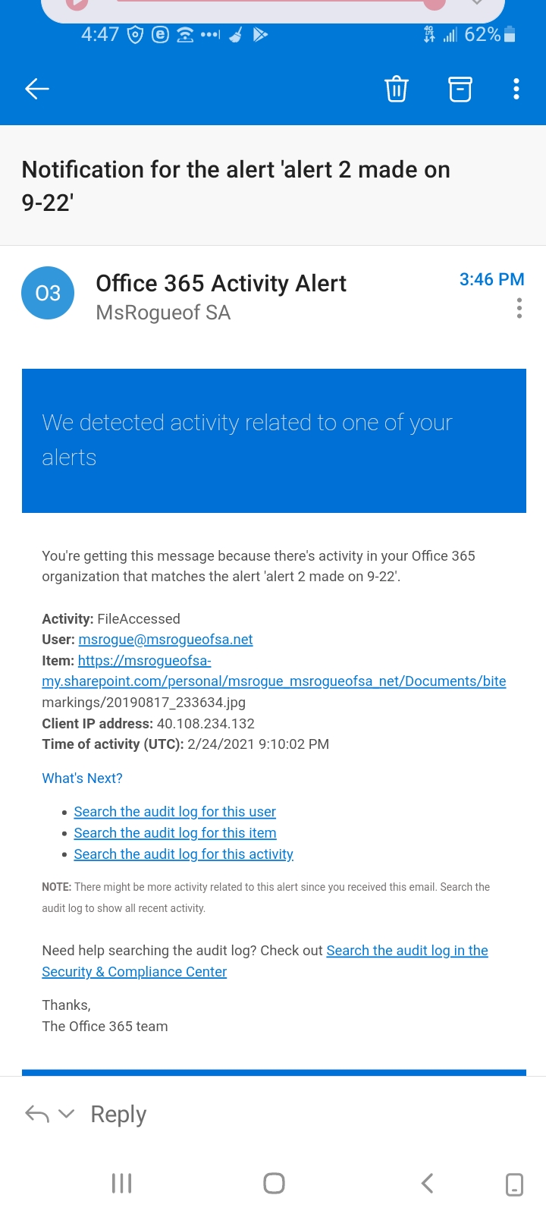
Task: Open the top-bar overflow menu
Action: pyautogui.click(x=516, y=89)
